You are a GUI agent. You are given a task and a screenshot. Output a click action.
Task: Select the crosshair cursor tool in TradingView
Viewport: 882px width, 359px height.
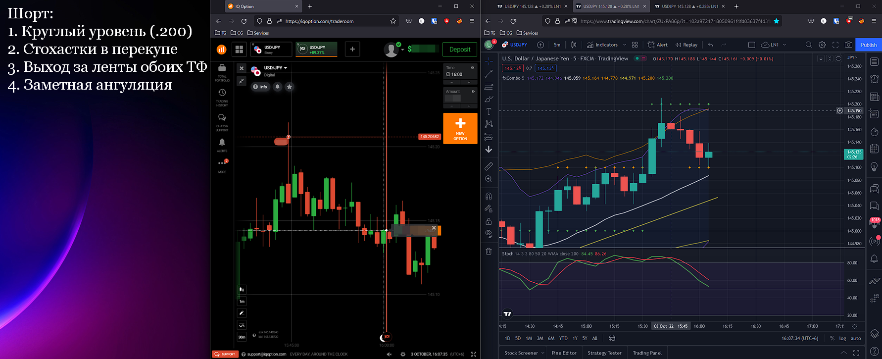point(489,60)
